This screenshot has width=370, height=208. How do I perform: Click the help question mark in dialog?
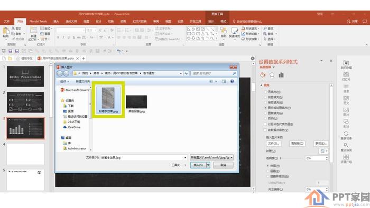point(232,81)
